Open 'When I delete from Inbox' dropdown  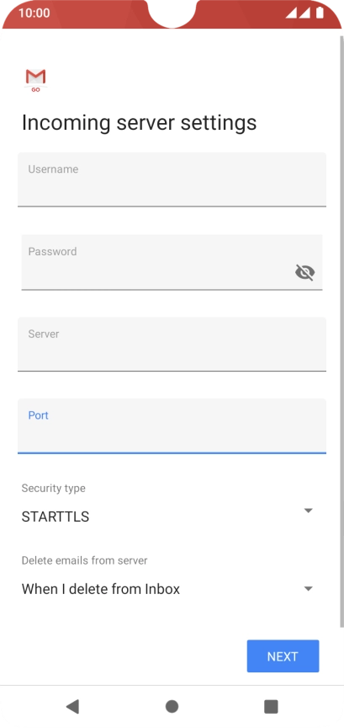169,589
